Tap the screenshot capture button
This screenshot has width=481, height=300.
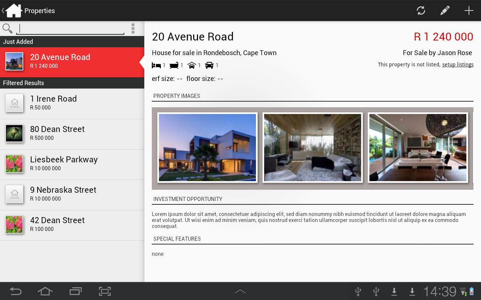[105, 291]
